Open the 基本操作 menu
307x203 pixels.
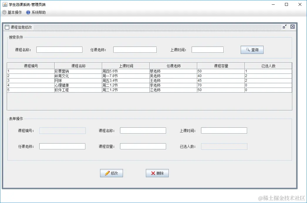point(12,12)
